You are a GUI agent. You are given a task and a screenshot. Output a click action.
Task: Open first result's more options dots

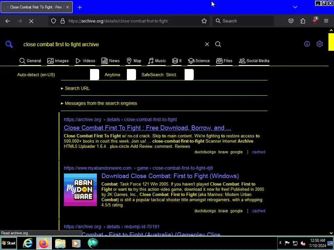(247, 152)
